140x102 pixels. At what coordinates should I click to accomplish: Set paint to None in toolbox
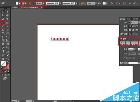click(x=8, y=71)
